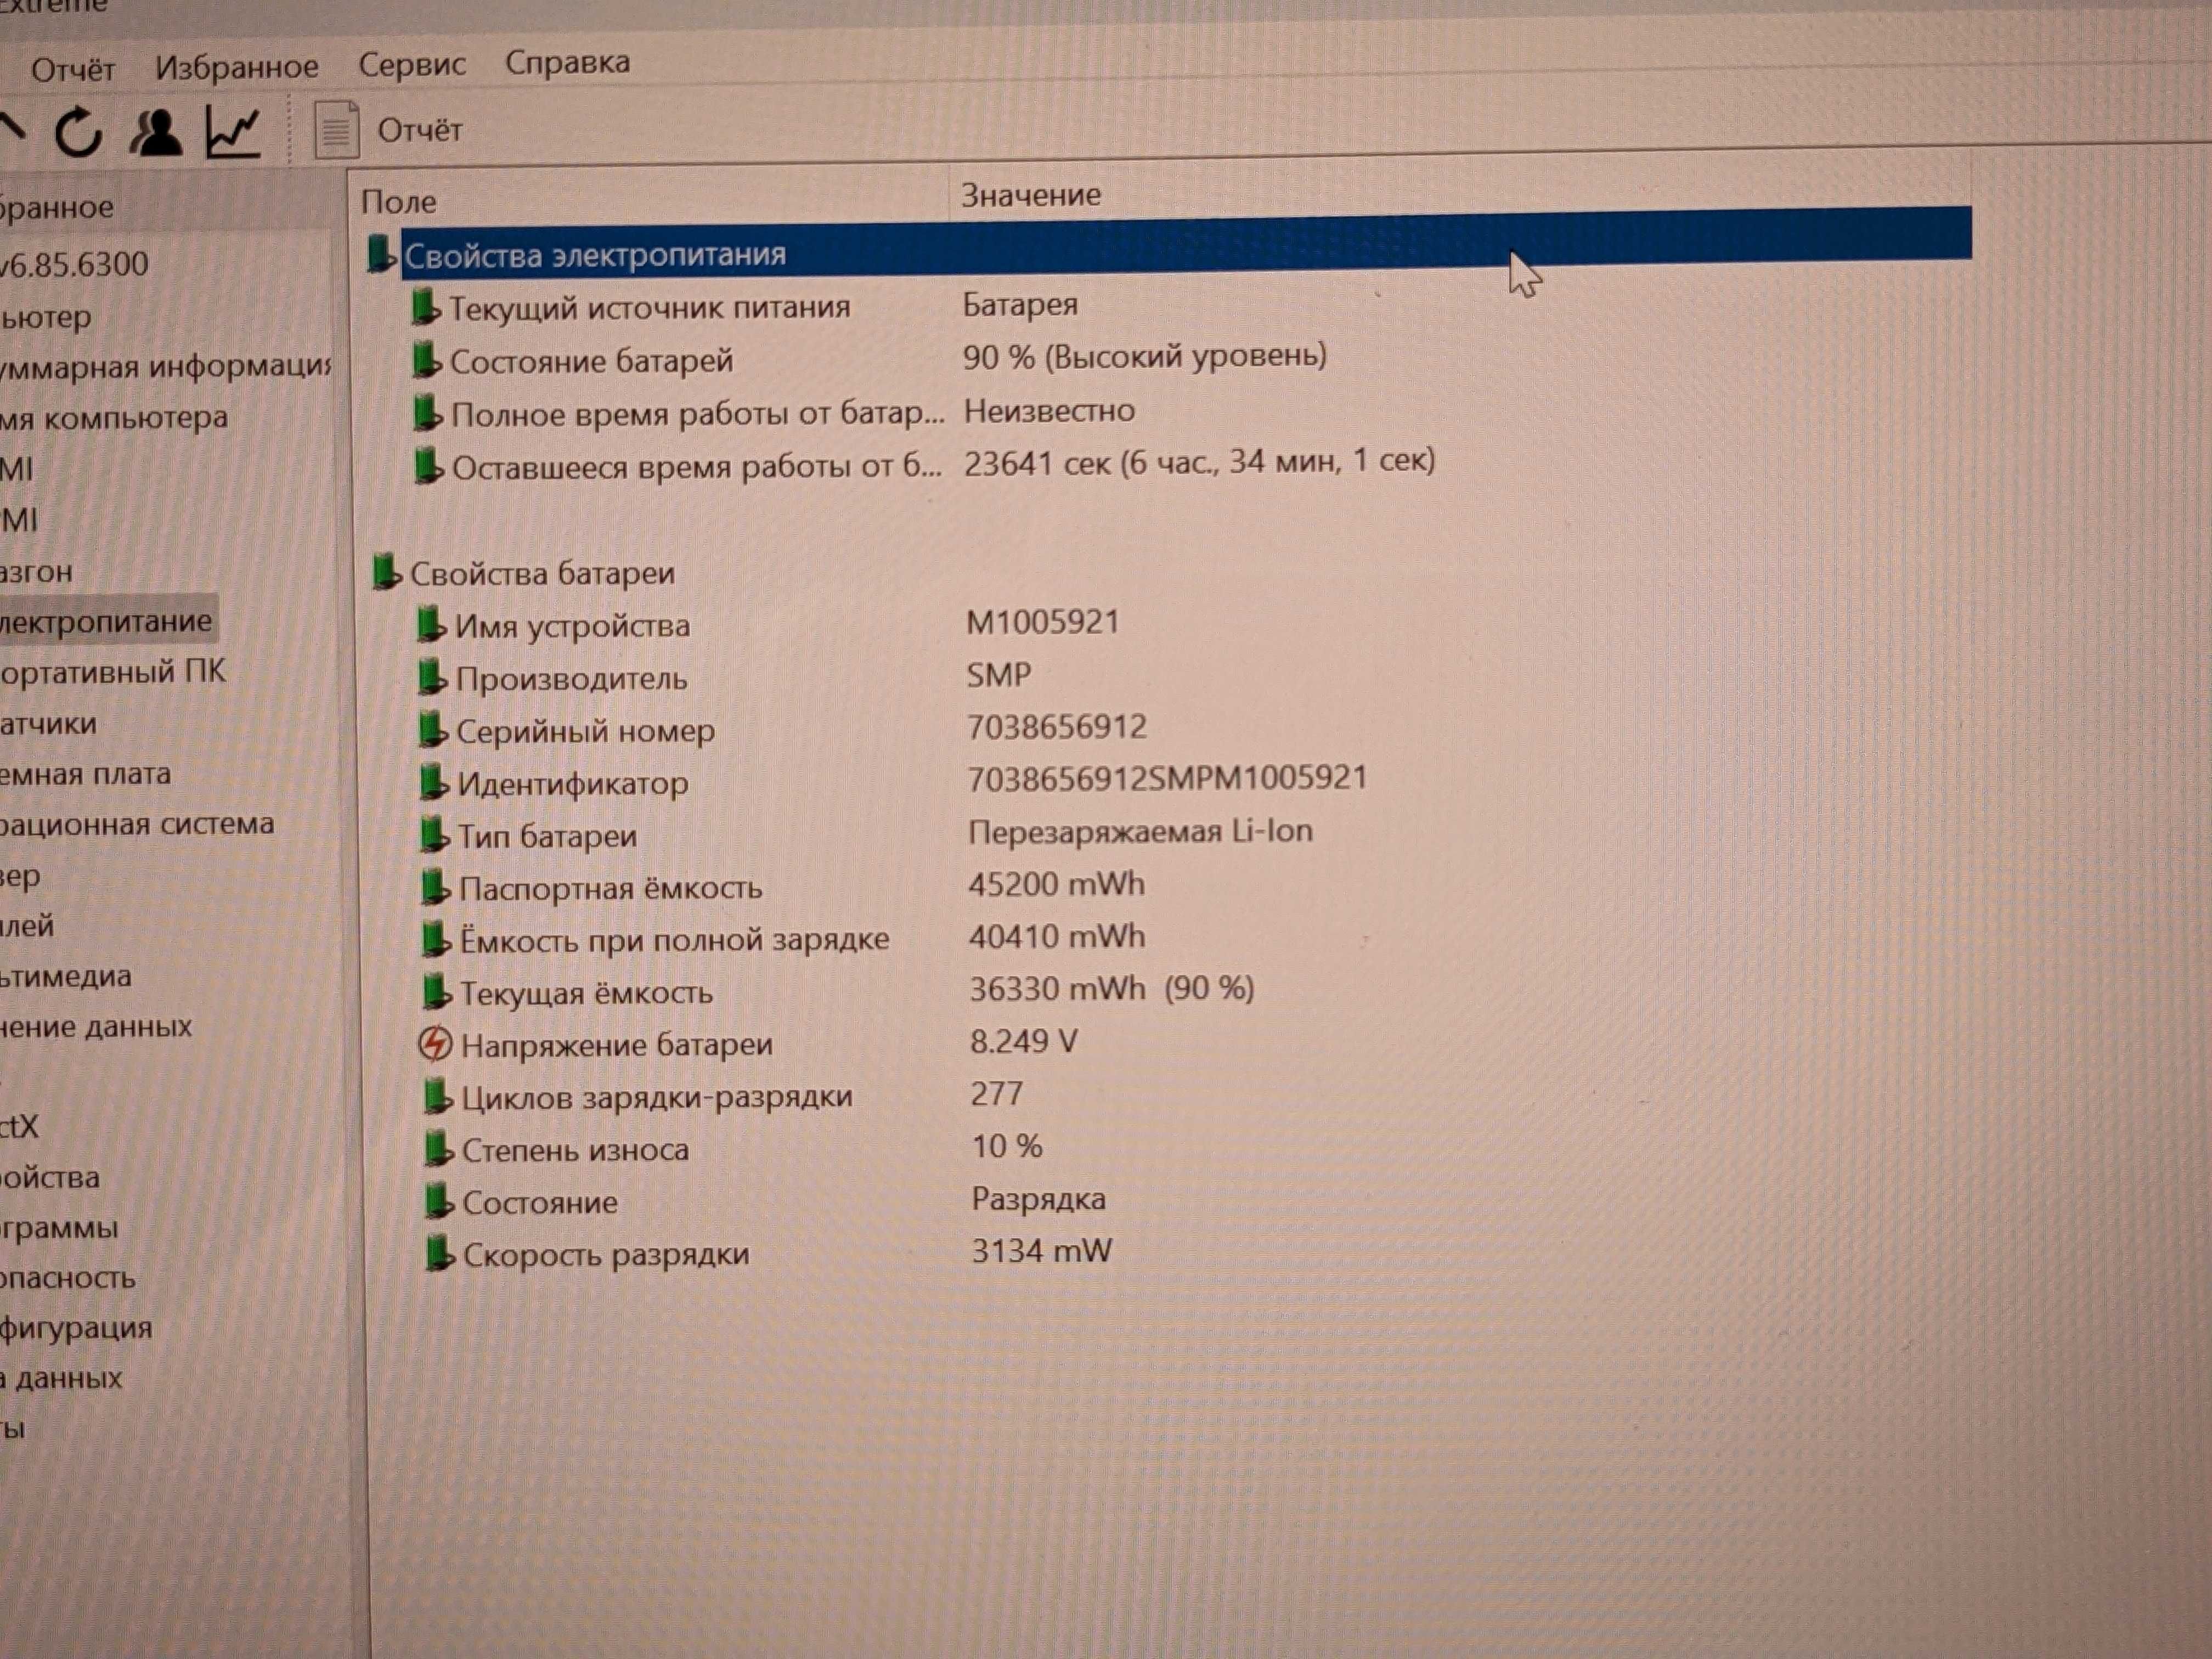
Task: Click the icon beside Серийный номер
Action: [433, 731]
